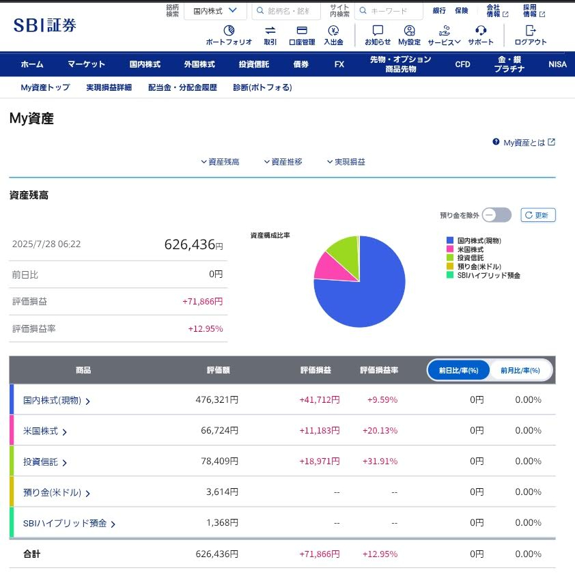Click the arrow next to 米国株式 row
Viewport: 575px width, 581px height.
[64, 432]
